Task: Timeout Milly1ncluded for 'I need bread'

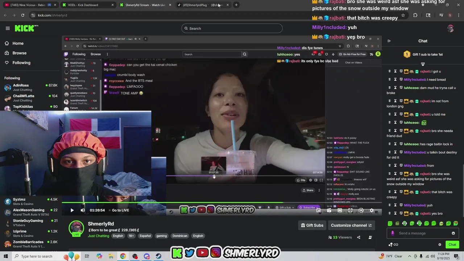Action: [x=395, y=79]
